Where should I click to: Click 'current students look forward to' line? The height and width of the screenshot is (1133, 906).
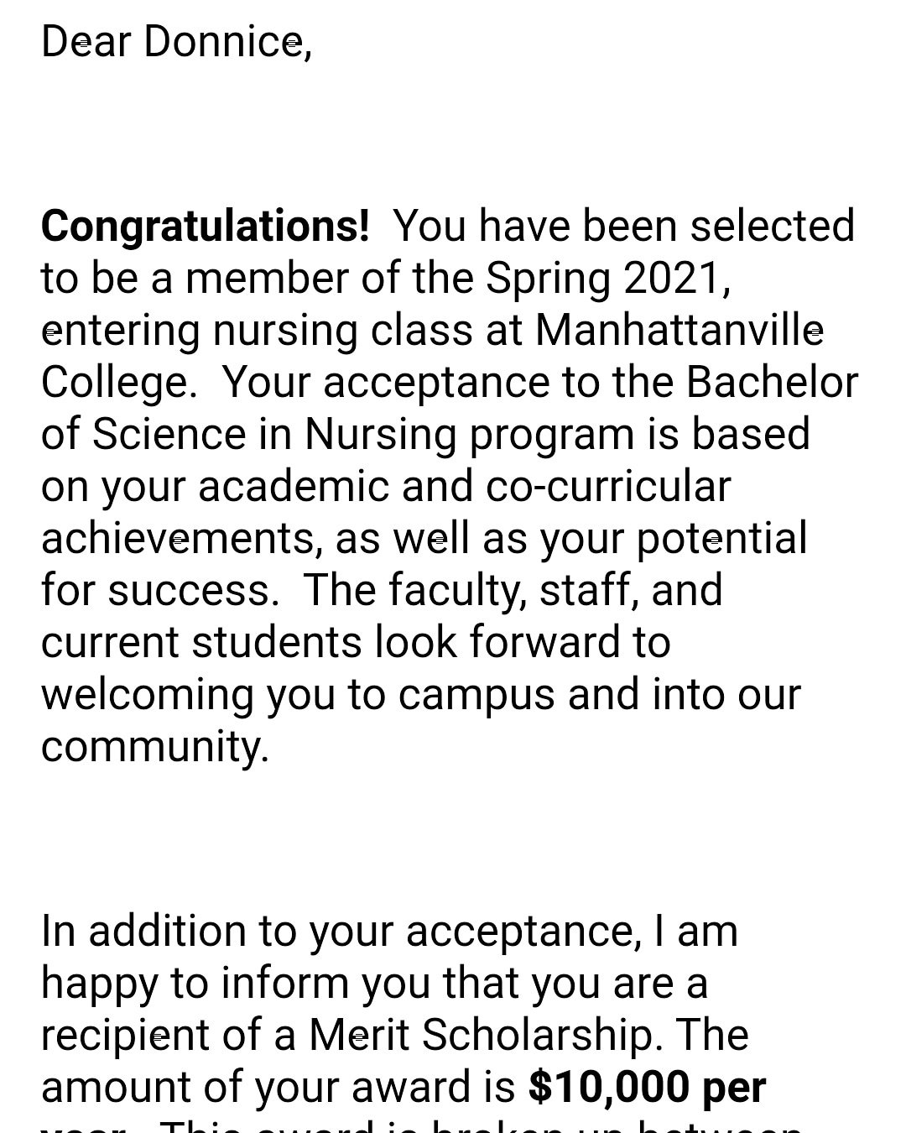click(356, 642)
